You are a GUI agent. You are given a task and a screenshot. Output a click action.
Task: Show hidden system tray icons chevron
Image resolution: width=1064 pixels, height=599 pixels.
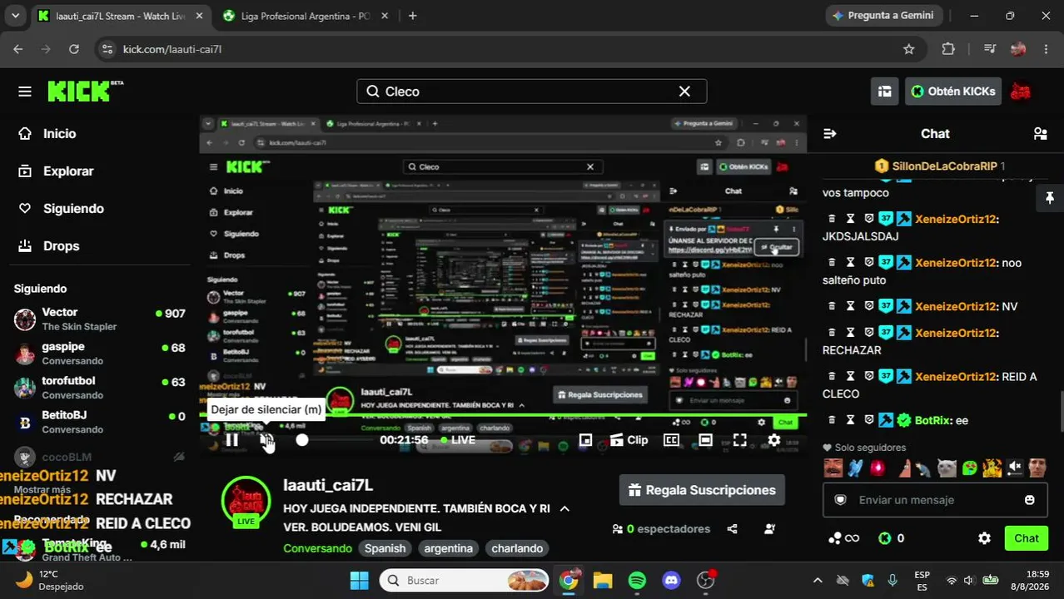(818, 580)
